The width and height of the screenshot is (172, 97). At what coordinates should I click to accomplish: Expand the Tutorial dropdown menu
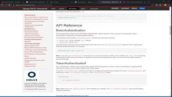click(62, 9)
